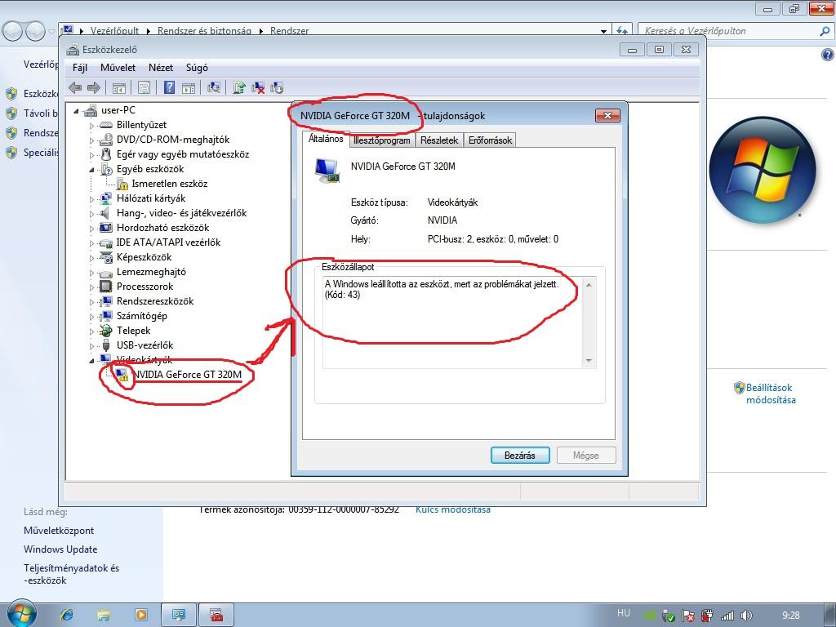Toggle the action pane toolbar icon
The image size is (836, 627).
click(x=189, y=88)
